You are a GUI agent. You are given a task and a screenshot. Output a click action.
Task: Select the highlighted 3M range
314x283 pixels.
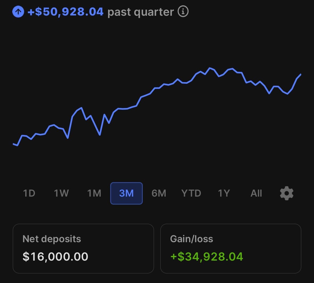(x=127, y=193)
